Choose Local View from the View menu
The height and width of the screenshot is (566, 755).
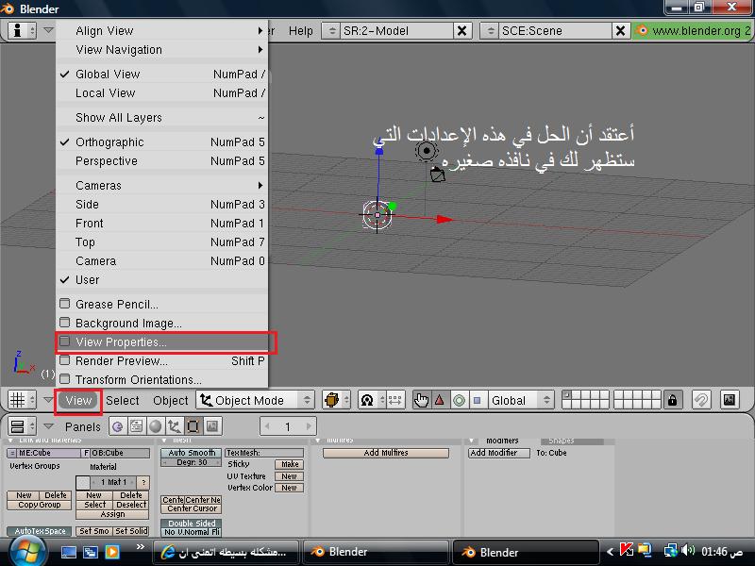point(161,92)
